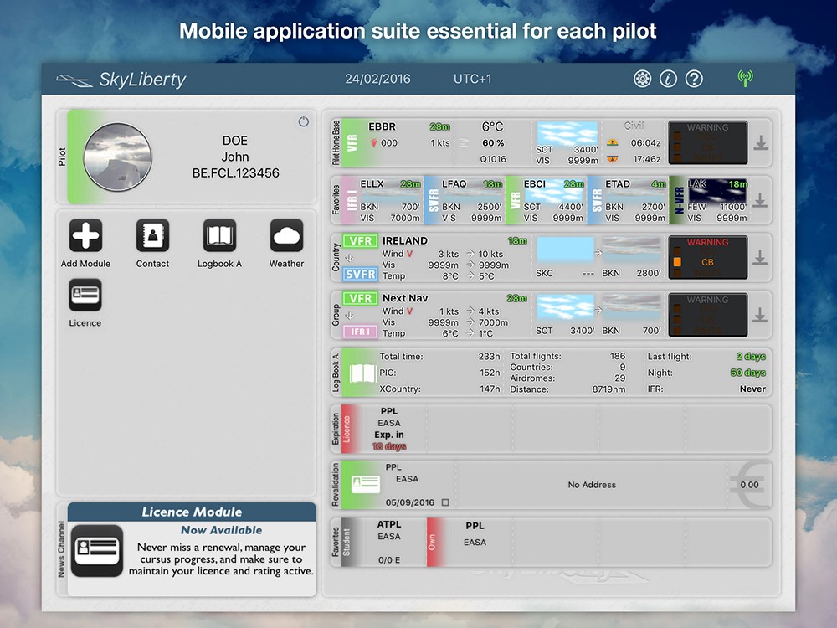This screenshot has width=837, height=628.
Task: Click the EBBR sky condition thumbnail
Action: (x=567, y=133)
